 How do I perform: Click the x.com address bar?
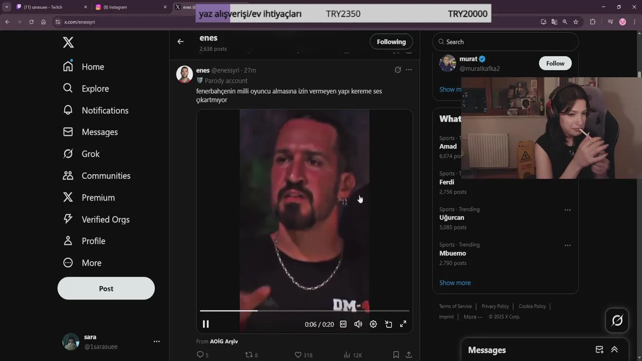[80, 22]
